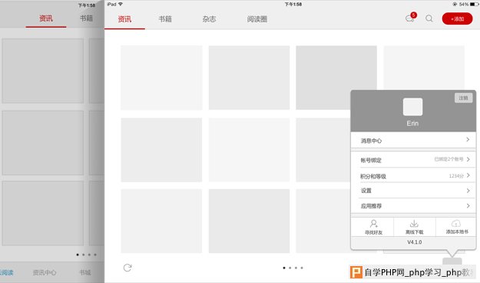Viewport: 480px width, 283px height.
Task: Tap the active black page dot in main window
Action: (284, 268)
